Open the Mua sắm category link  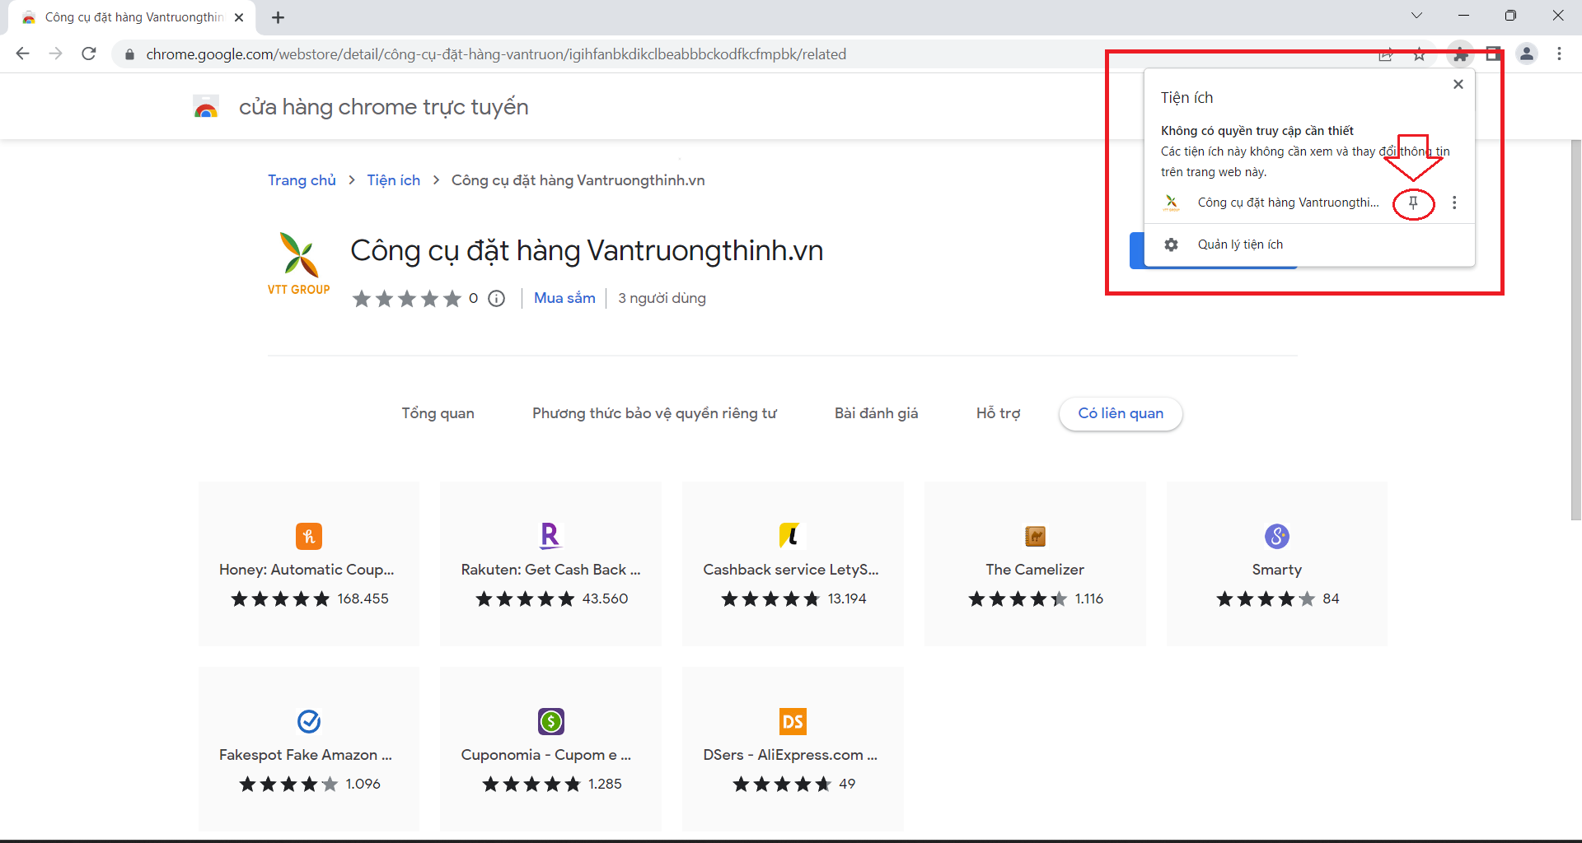[x=564, y=298]
